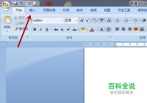
Task: Click the 剪切 cut button
Action: click(x=20, y=18)
